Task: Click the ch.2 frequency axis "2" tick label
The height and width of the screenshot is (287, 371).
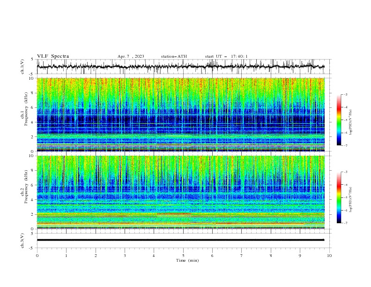Action: coord(33,214)
